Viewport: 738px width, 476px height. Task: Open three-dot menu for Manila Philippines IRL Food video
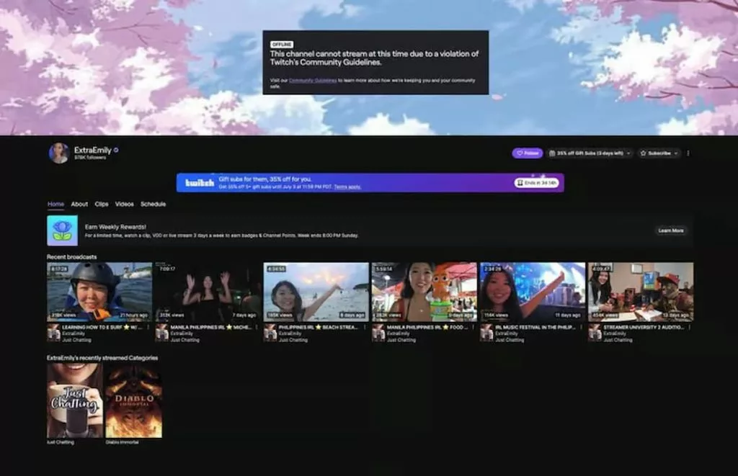[x=473, y=328]
